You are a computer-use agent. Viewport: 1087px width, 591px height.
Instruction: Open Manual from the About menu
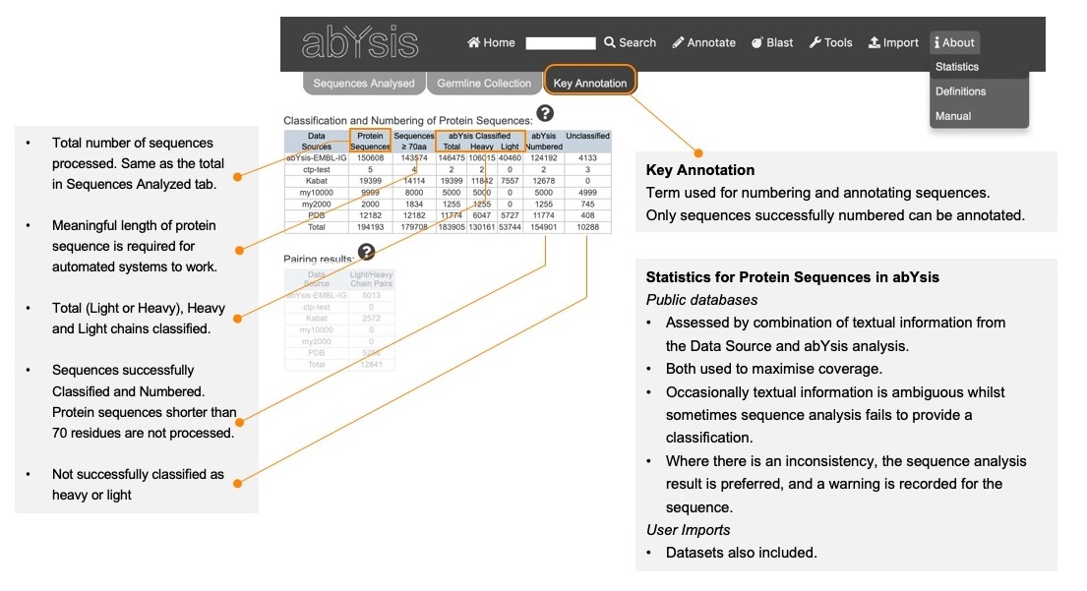(953, 116)
